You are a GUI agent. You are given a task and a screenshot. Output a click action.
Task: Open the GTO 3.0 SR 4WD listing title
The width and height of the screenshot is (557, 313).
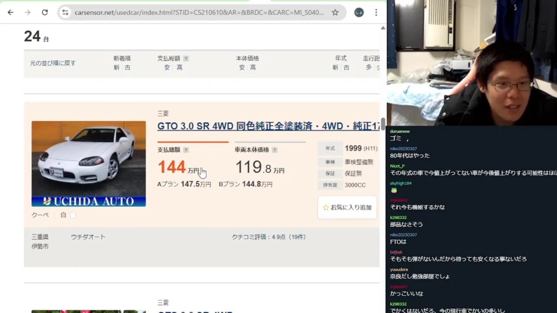[x=268, y=126]
